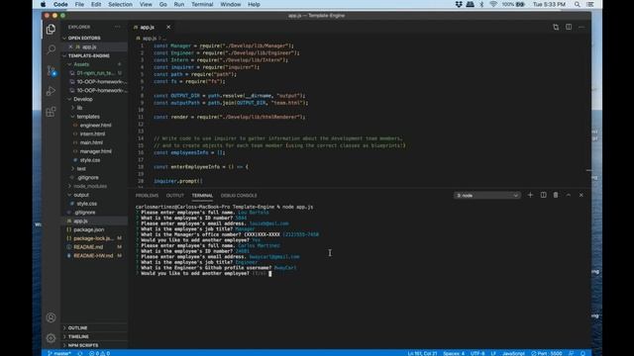
Task: Collapse the Open Editors section
Action: 84,38
